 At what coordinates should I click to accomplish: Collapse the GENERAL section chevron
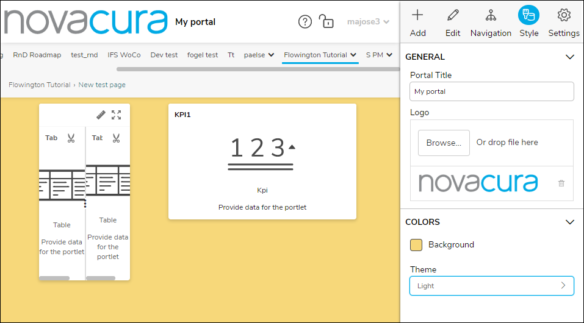pos(570,57)
